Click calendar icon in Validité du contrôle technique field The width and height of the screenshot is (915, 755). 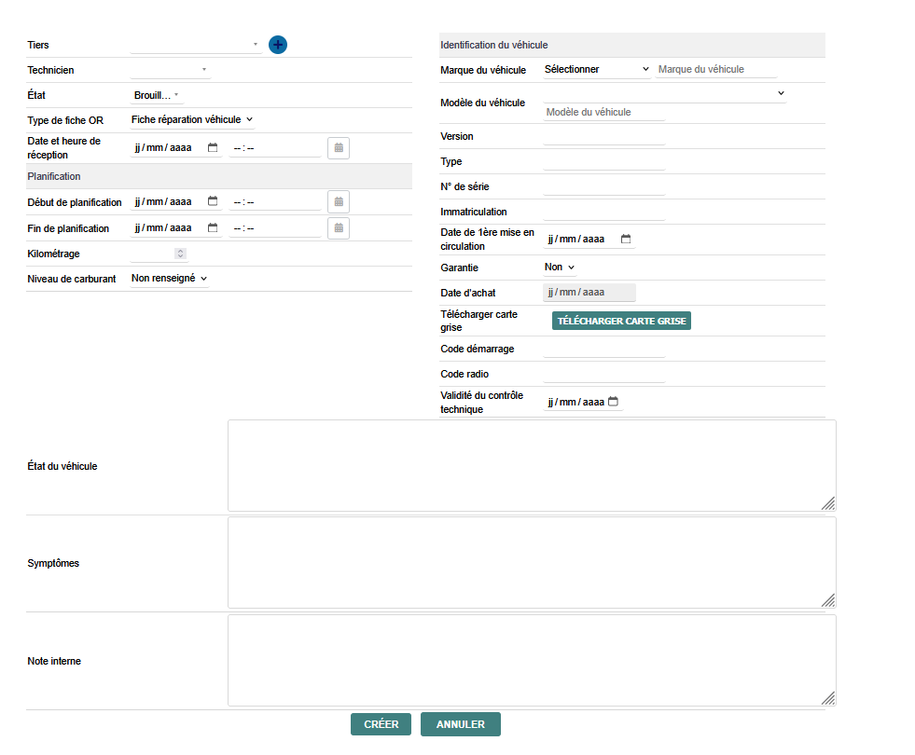(x=613, y=402)
